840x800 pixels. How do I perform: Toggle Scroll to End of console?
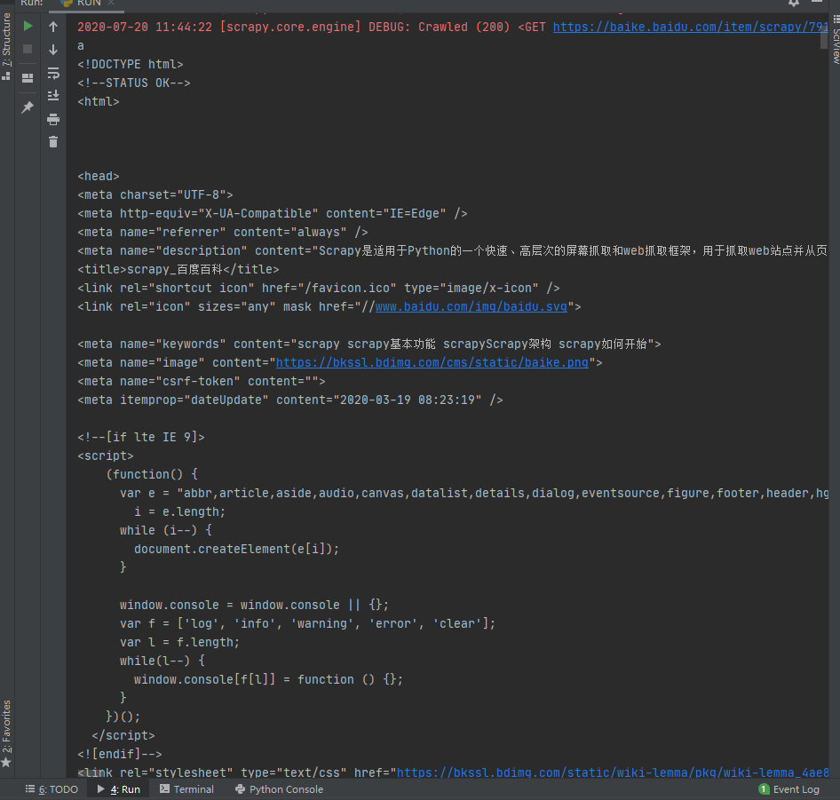point(53,95)
